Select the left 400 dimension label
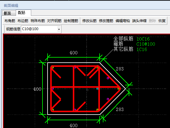 click(37, 89)
